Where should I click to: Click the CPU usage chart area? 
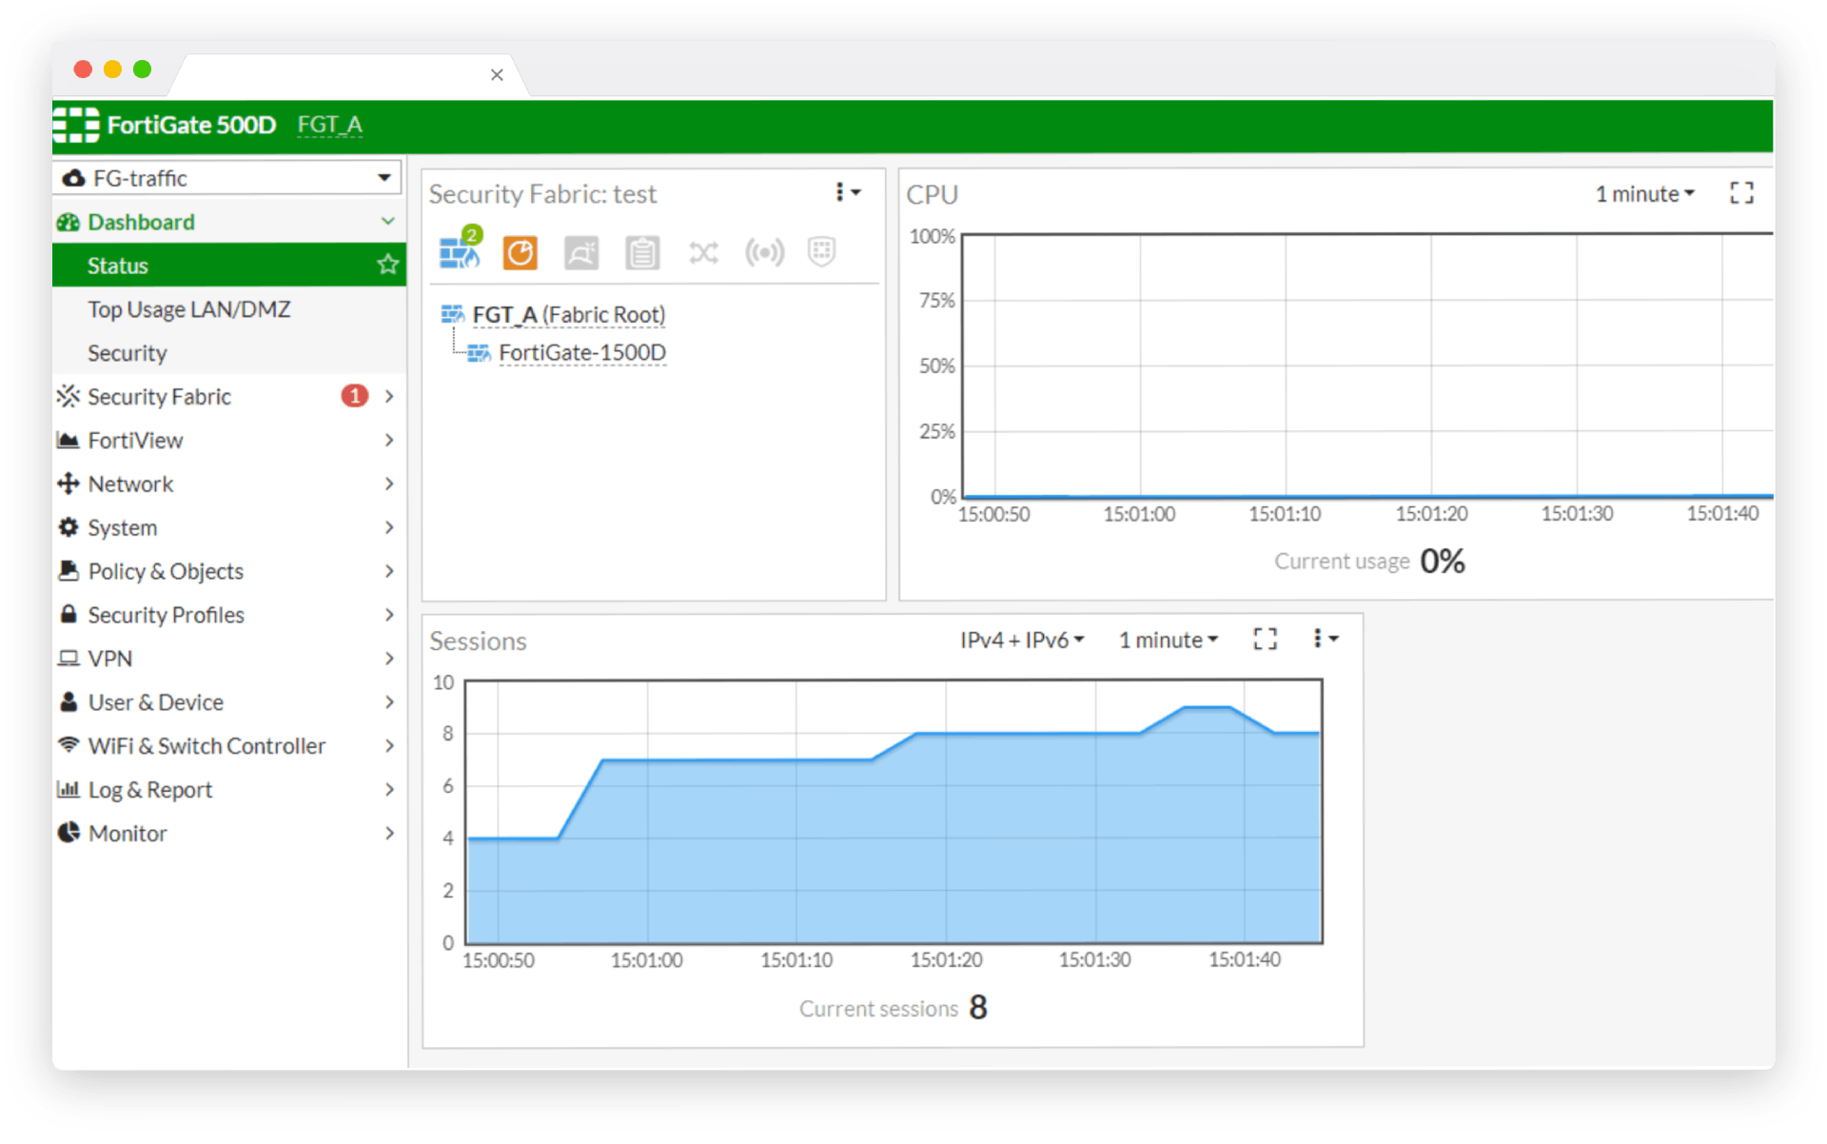[x=1366, y=365]
